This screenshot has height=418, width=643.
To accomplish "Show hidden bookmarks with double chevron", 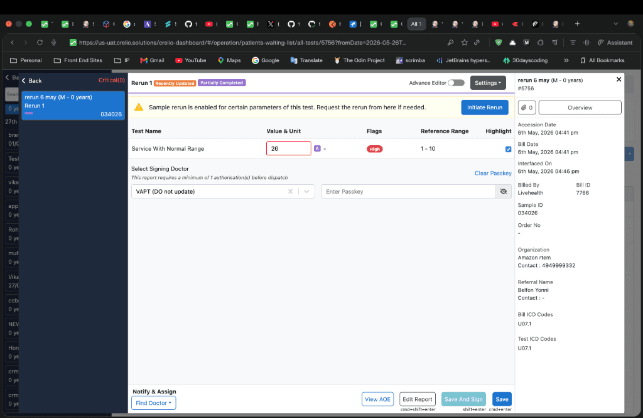I will click(566, 60).
